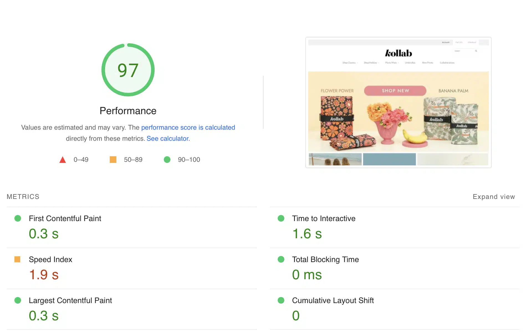Click the green dot beside Total Blocking Time
Image resolution: width=526 pixels, height=333 pixels.
(282, 260)
